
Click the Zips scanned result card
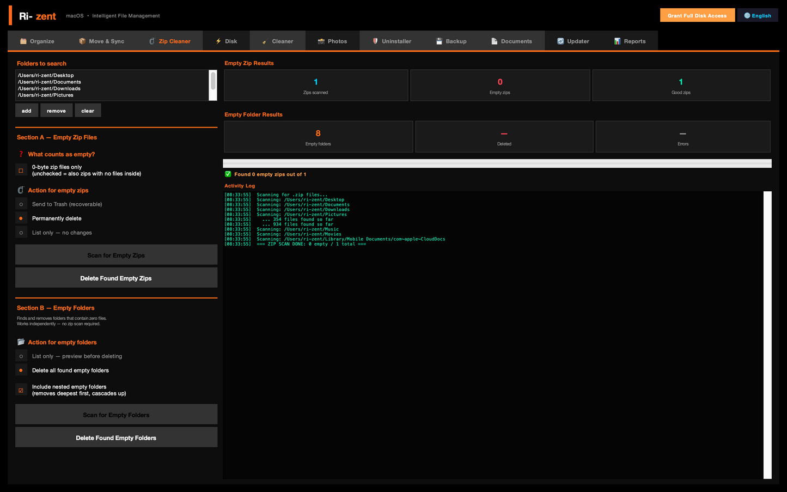click(316, 86)
